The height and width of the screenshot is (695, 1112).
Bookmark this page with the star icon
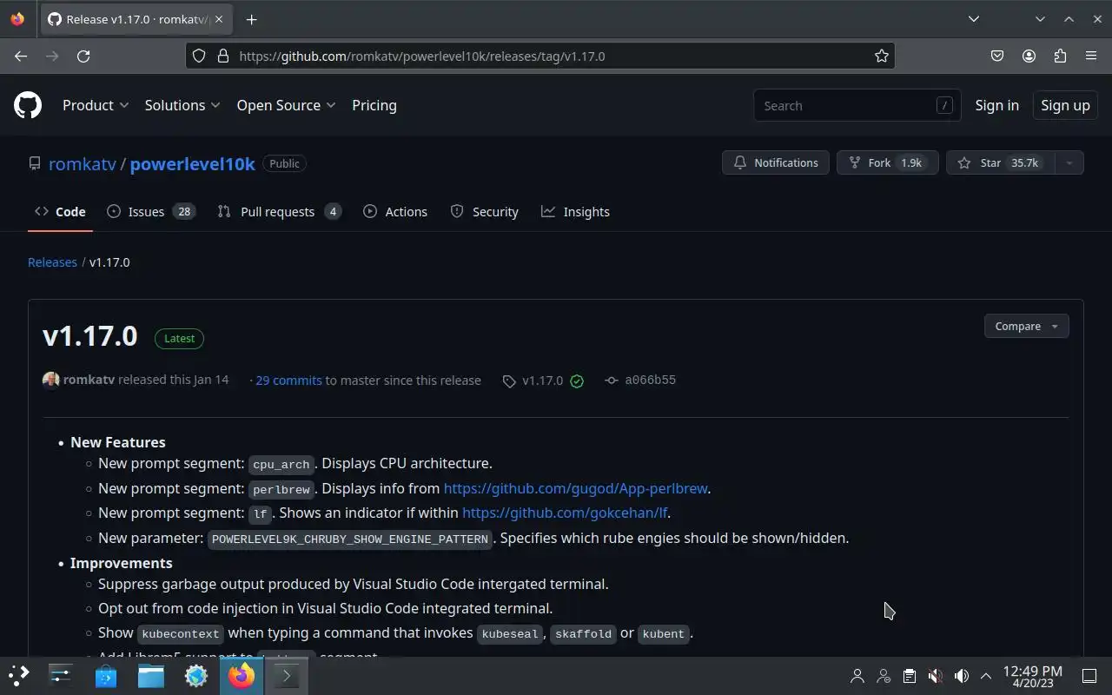(x=882, y=56)
